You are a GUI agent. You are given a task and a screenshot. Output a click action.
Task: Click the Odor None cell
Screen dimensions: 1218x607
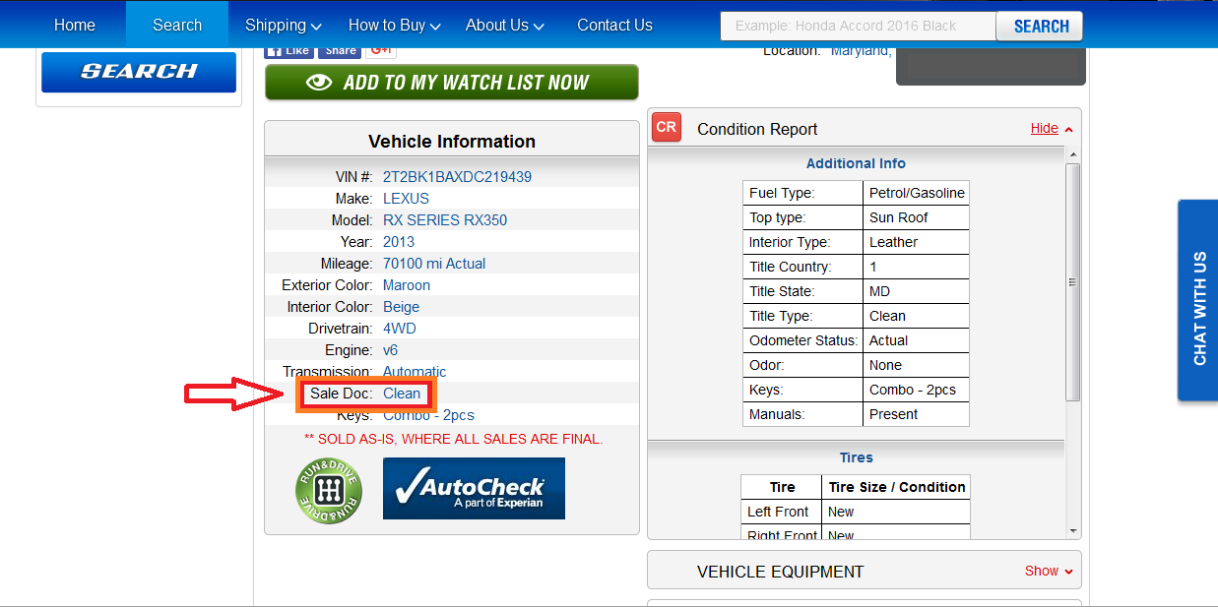coord(917,365)
